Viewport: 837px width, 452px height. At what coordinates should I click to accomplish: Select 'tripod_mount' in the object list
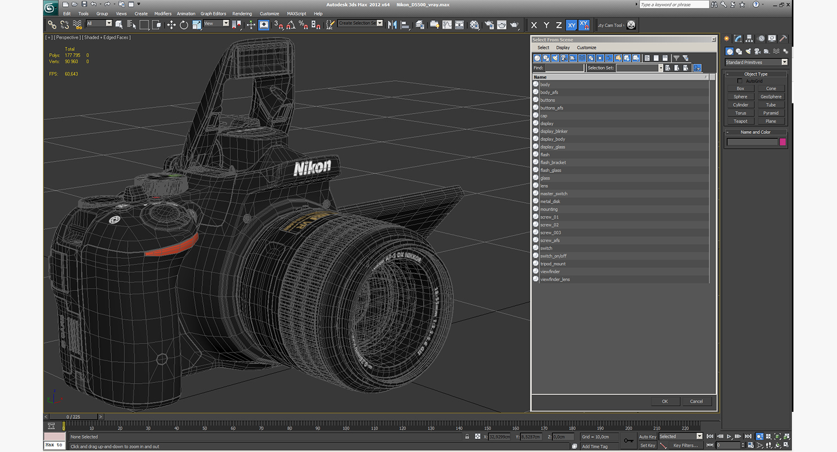pyautogui.click(x=553, y=264)
